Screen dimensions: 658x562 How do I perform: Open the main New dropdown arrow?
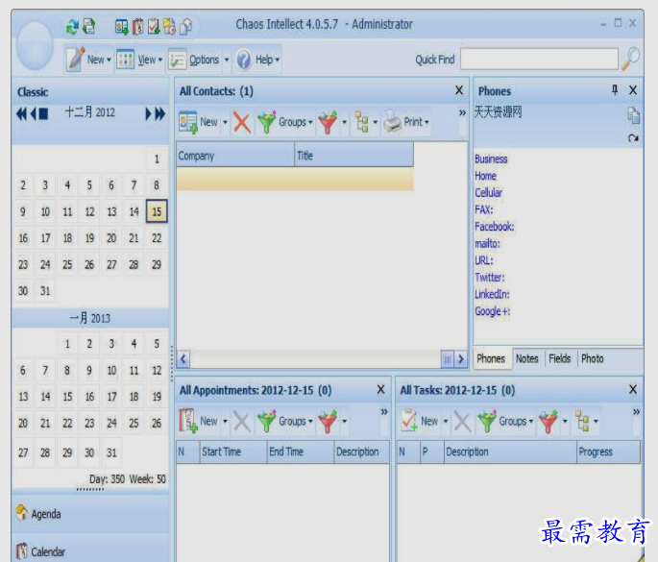[109, 60]
